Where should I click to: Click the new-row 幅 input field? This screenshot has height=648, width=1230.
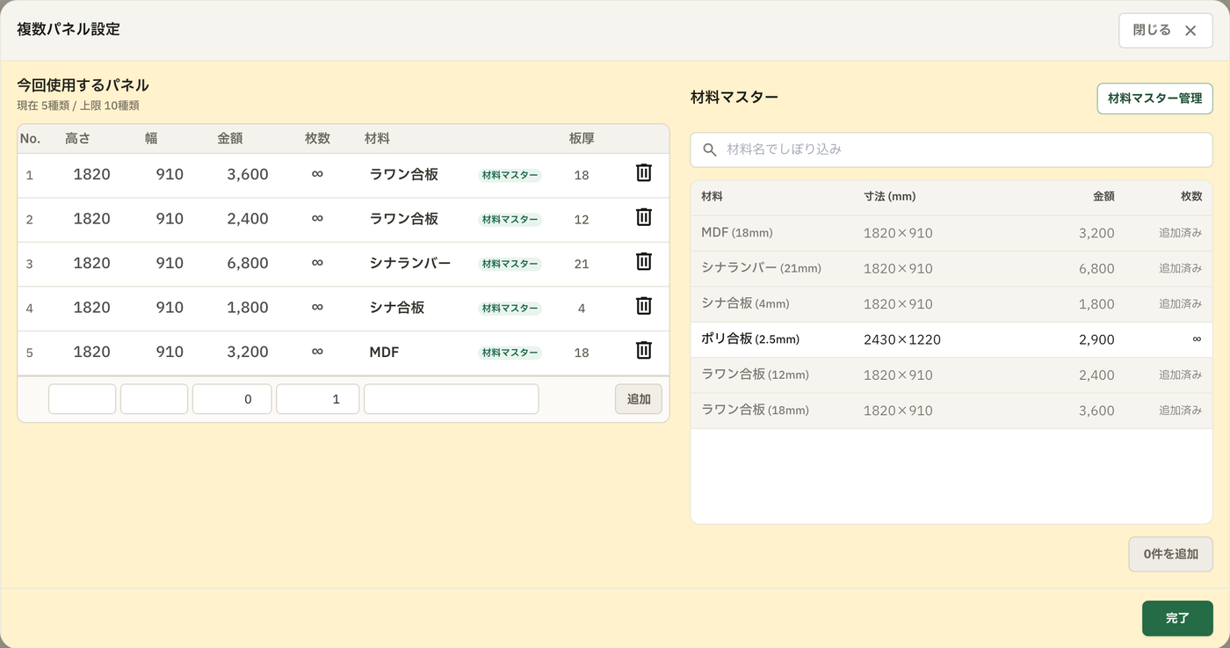pyautogui.click(x=154, y=399)
